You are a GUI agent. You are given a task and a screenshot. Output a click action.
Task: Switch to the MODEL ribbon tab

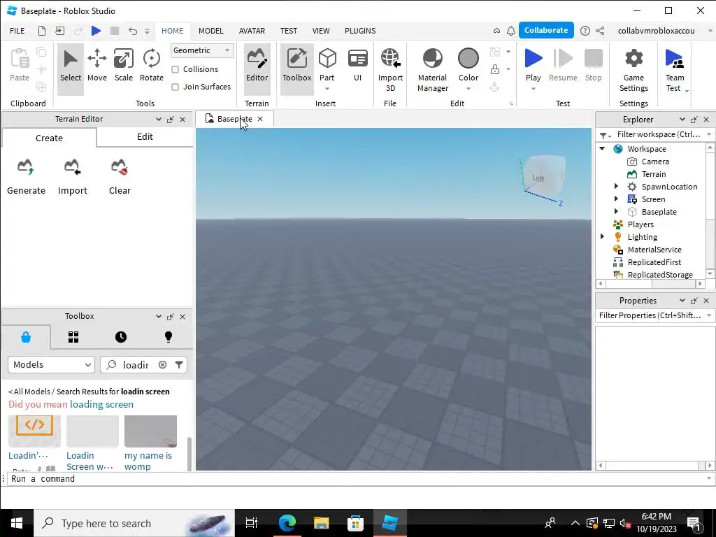tap(210, 31)
